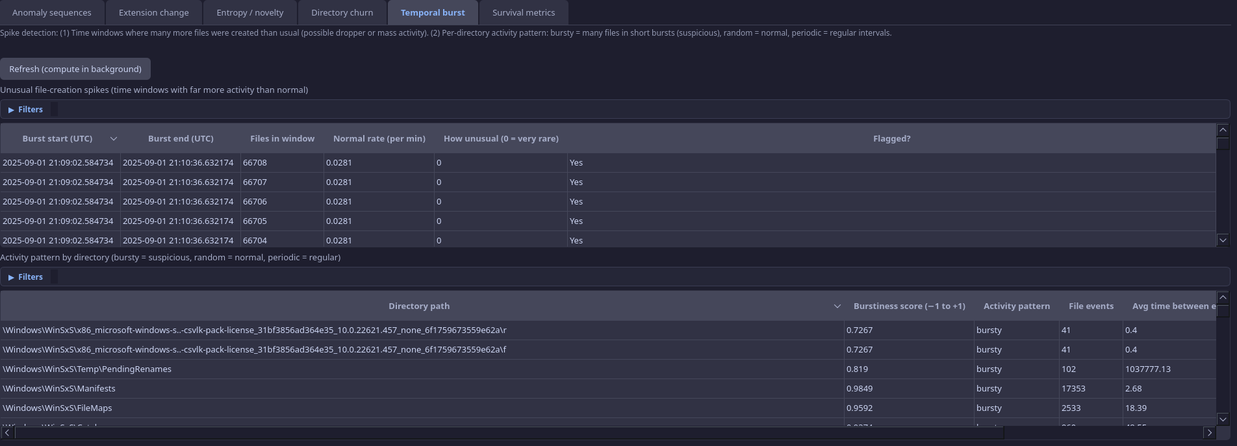Click sort arrow on Directory path column
The image size is (1237, 446).
(837, 306)
